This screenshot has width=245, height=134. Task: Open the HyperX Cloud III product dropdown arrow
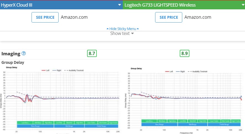[119, 5]
